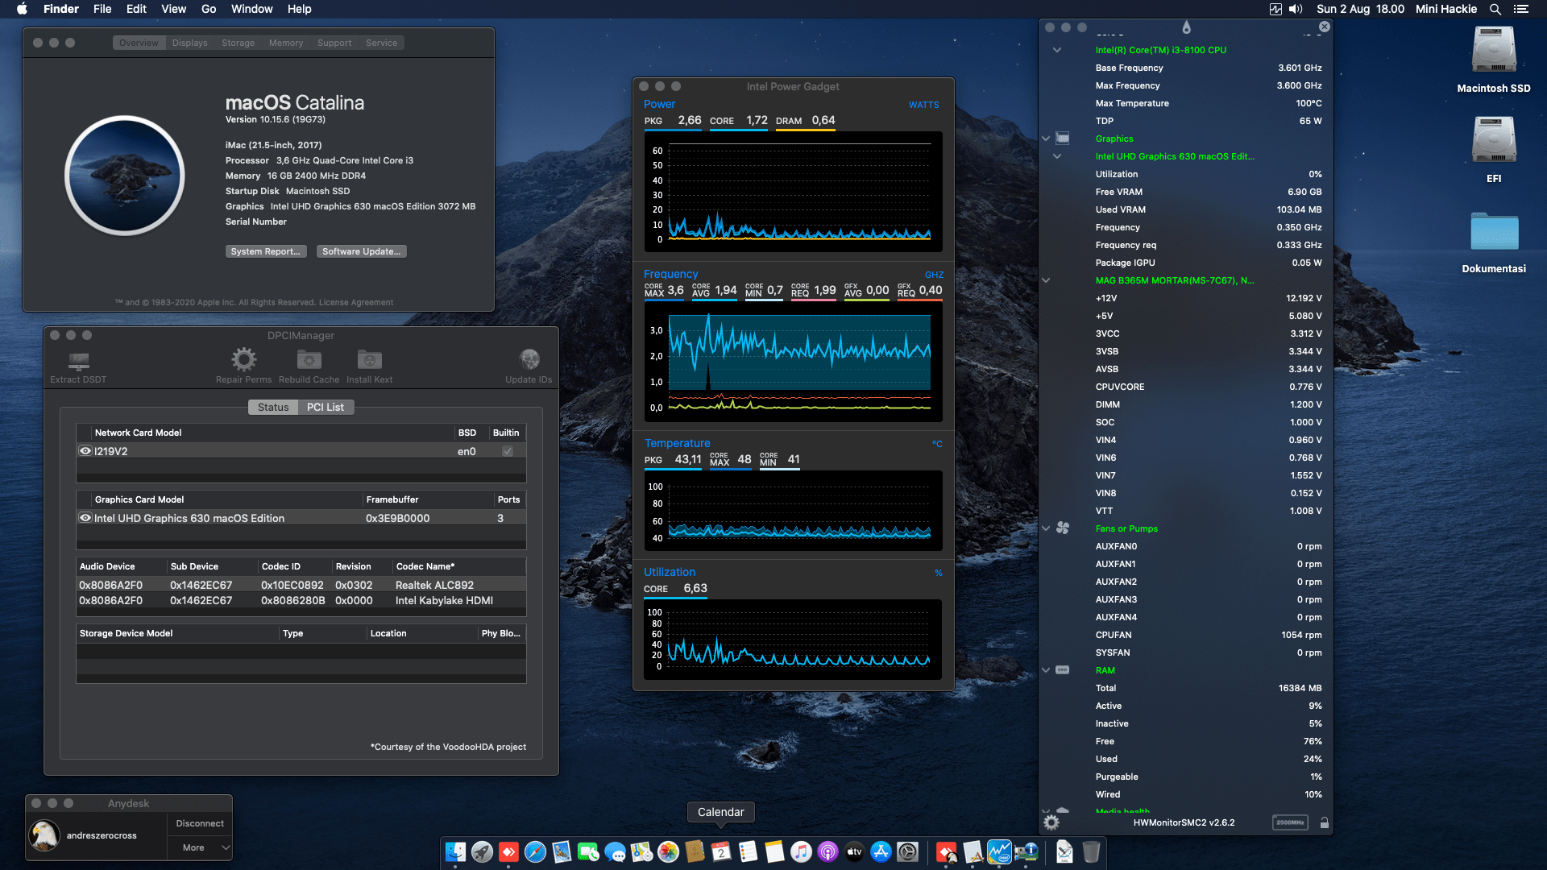Trigger Rebuild Cache in DPCIManager
1547x870 pixels.
[308, 364]
